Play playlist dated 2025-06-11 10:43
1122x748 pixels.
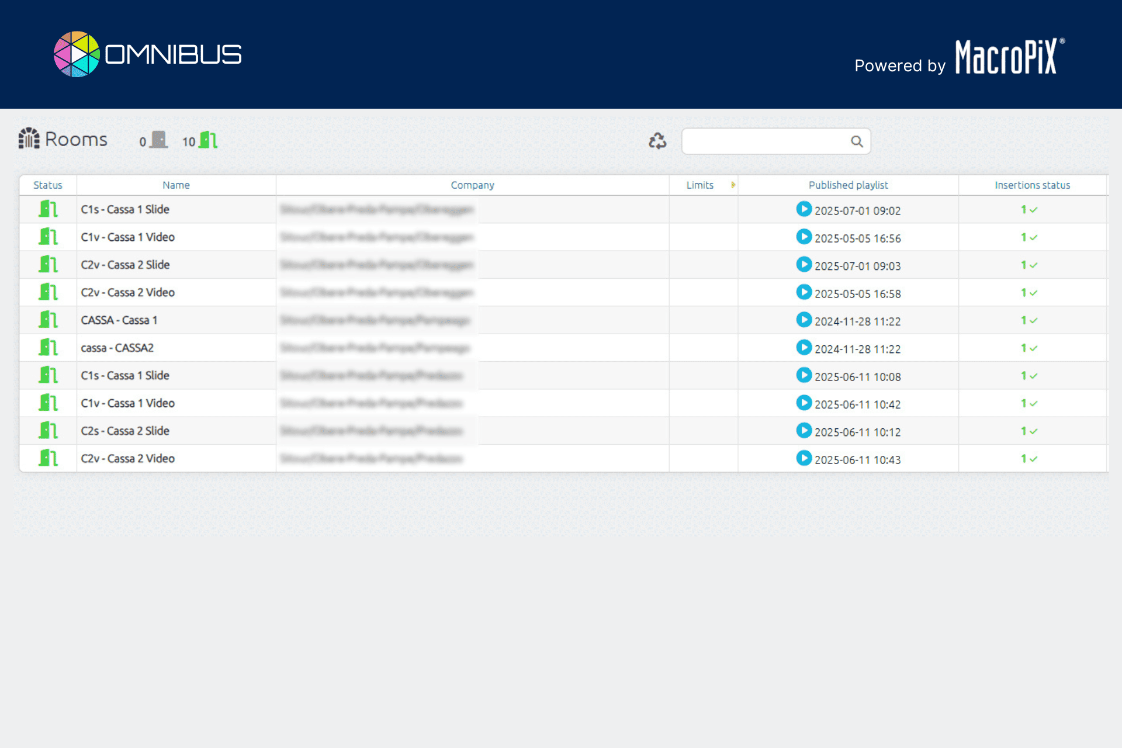[x=804, y=458]
